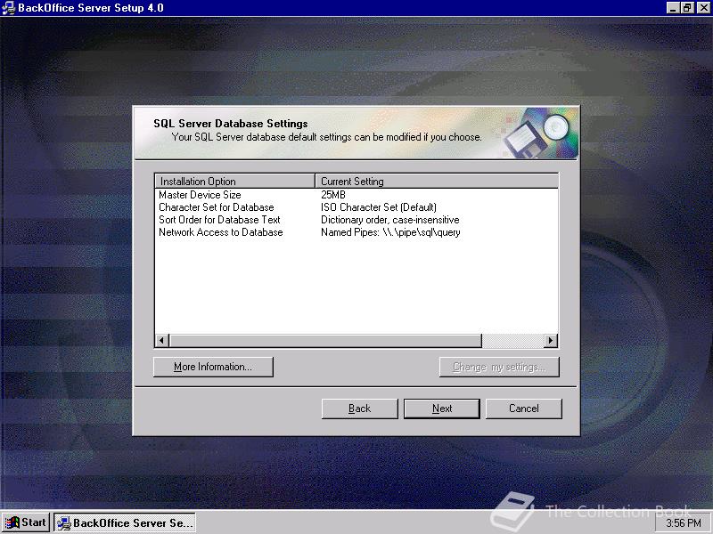The height and width of the screenshot is (534, 713).
Task: Click the Back button
Action: tap(359, 409)
